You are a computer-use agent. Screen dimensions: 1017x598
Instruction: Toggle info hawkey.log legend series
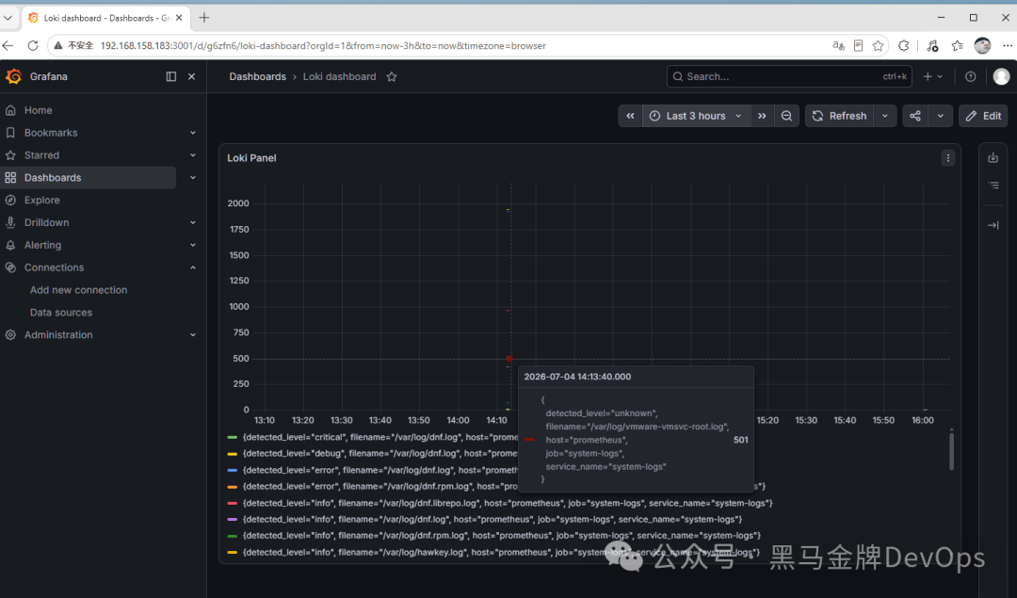point(493,552)
